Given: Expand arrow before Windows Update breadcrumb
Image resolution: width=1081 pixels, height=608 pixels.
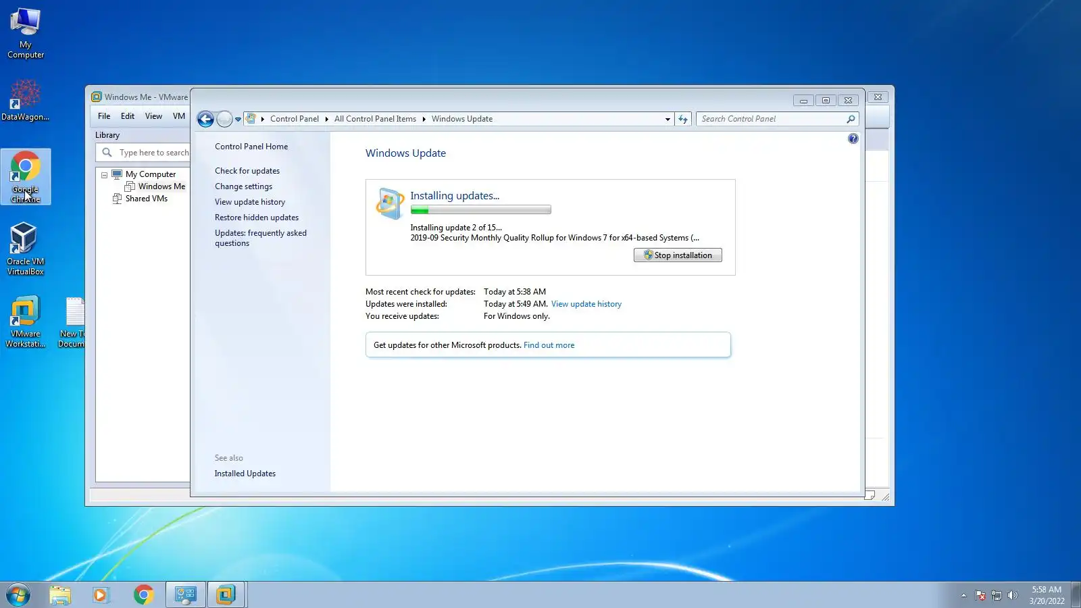Looking at the screenshot, I should [424, 119].
